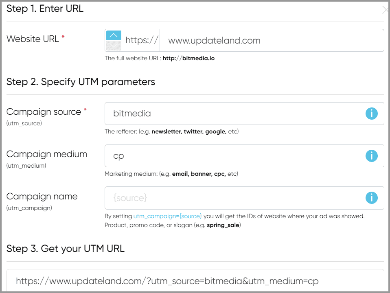This screenshot has height=293, width=390.
Task: Click the Campaign source label
Action: click(44, 112)
